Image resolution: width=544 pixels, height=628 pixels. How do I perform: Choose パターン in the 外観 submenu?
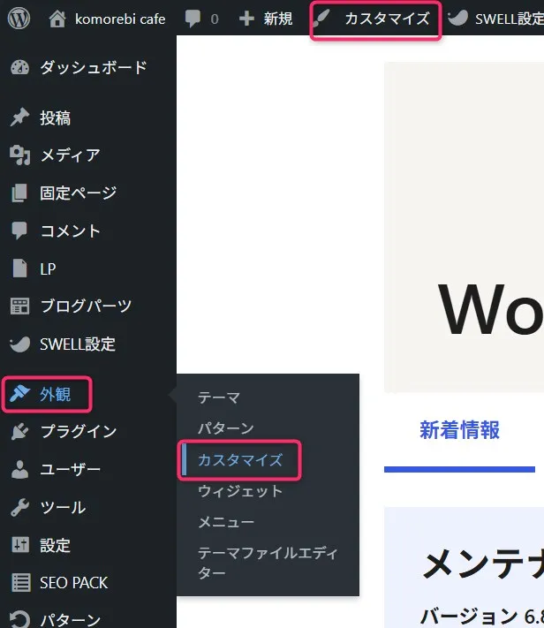point(226,428)
